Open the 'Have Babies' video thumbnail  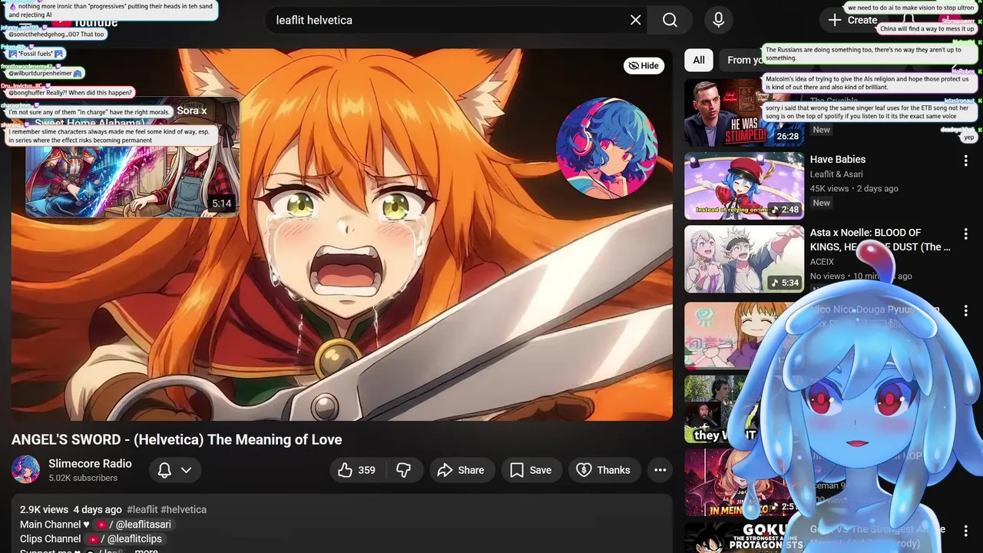pos(743,186)
